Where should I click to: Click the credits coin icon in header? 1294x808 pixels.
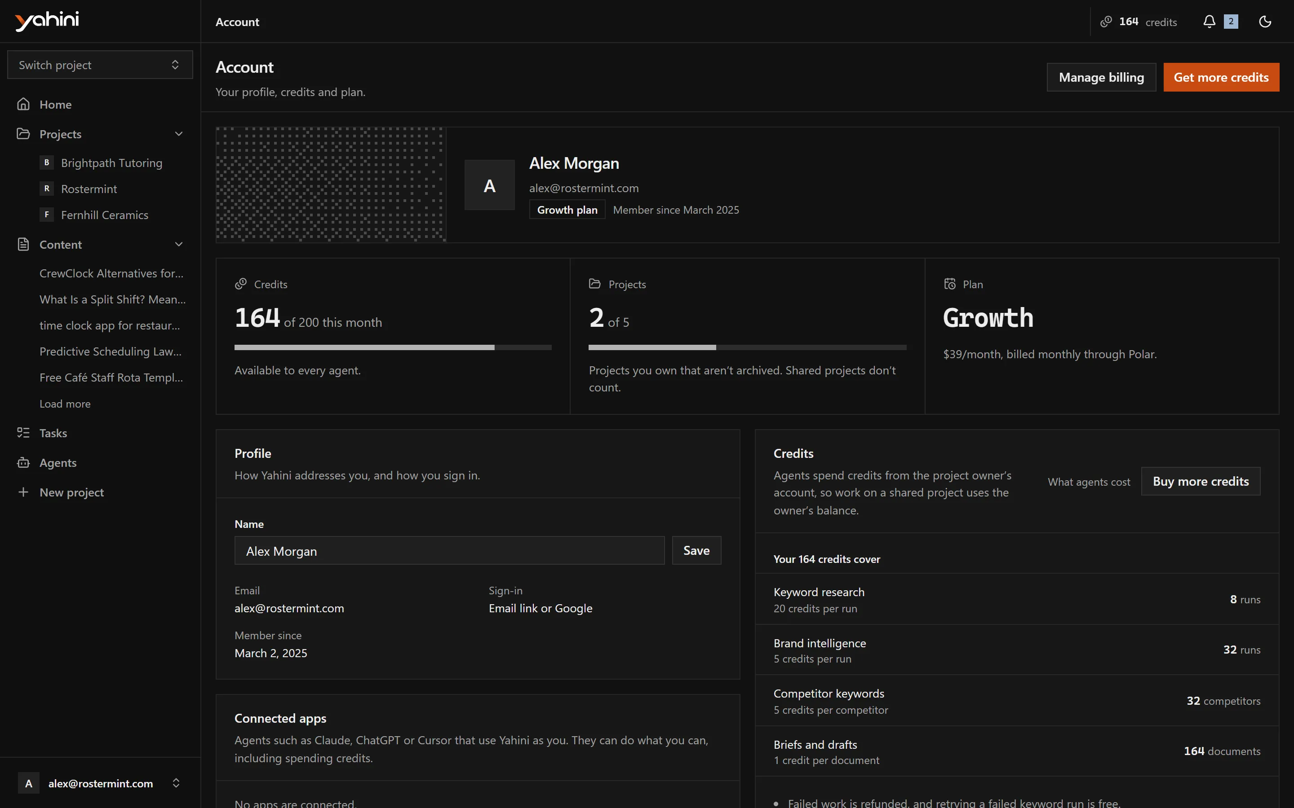(x=1106, y=22)
